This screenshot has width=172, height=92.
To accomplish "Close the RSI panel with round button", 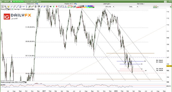I will point(26,82).
